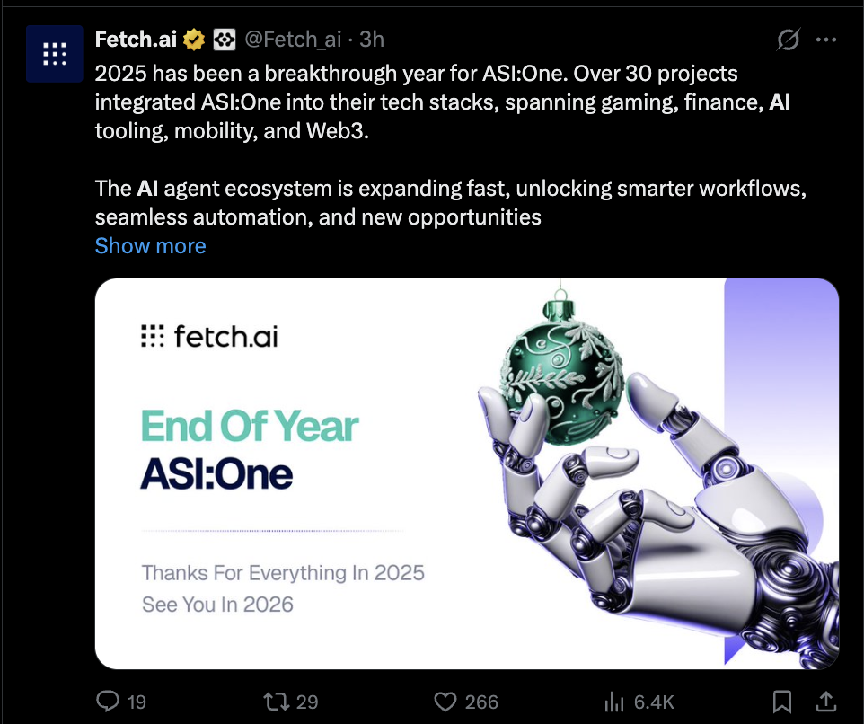The height and width of the screenshot is (724, 864).
Task: Open the Fetch.ai display name link
Action: point(136,40)
